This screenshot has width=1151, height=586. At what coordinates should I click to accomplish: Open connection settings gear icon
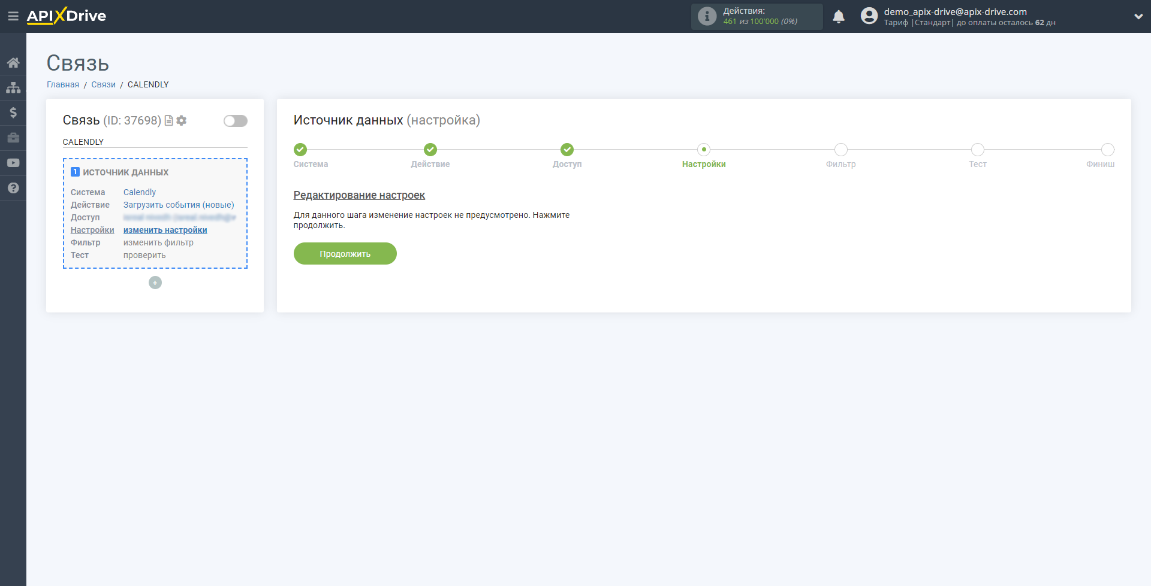[x=182, y=120]
